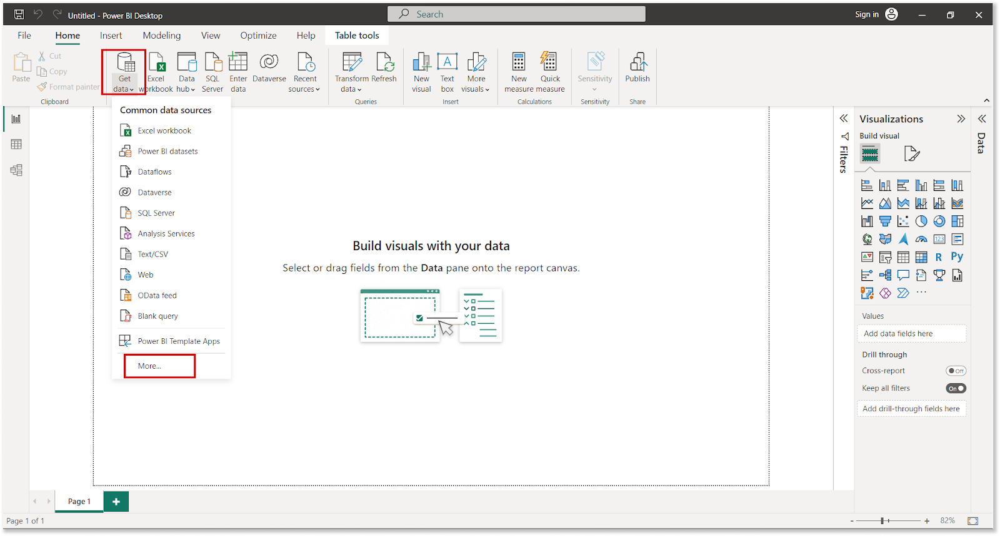
Task: Select the Page 1 tab
Action: pos(79,501)
